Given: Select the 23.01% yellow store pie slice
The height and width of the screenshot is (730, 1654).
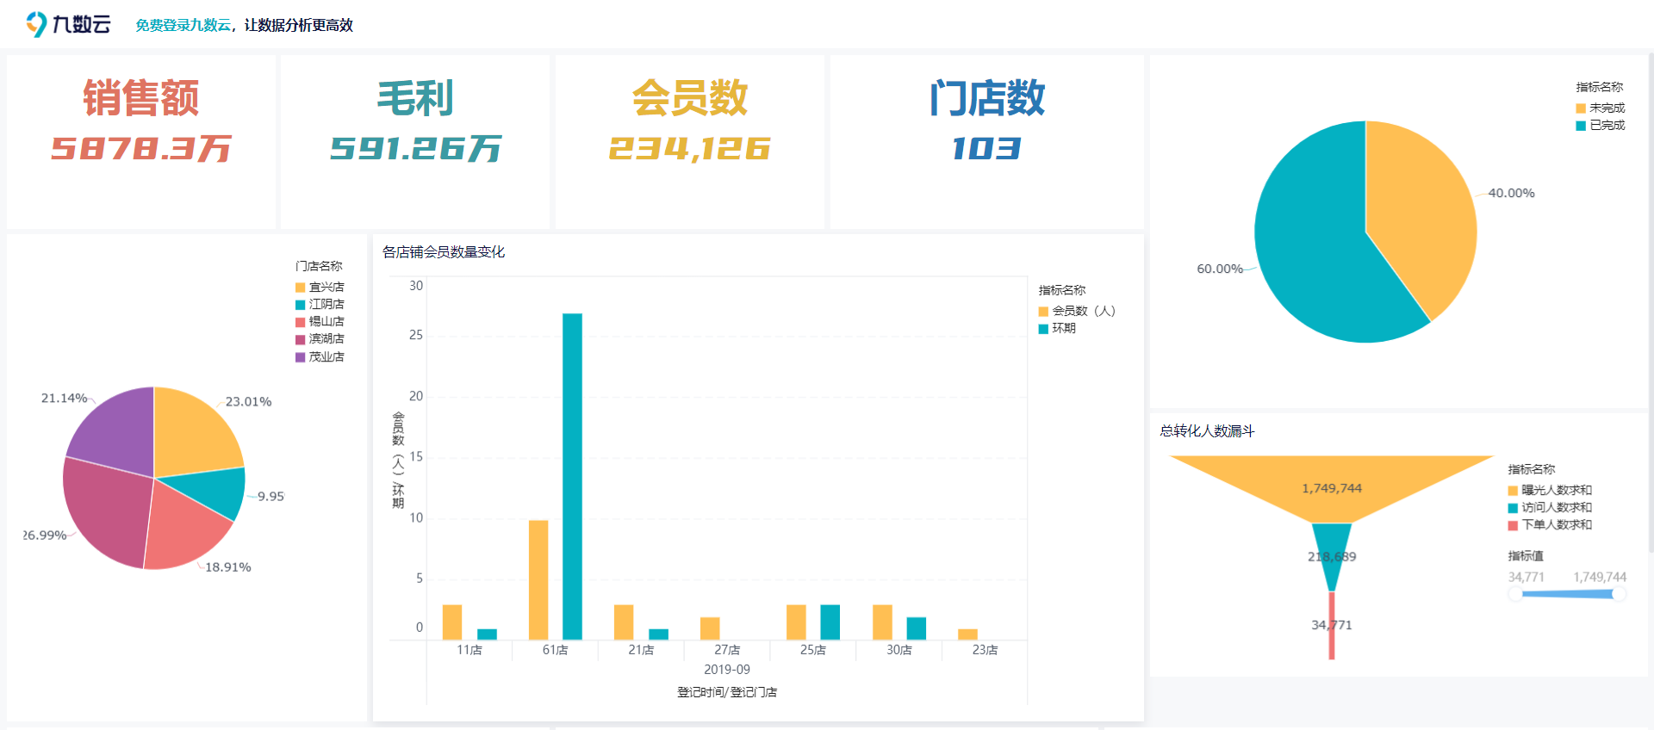Looking at the screenshot, I should tap(194, 435).
